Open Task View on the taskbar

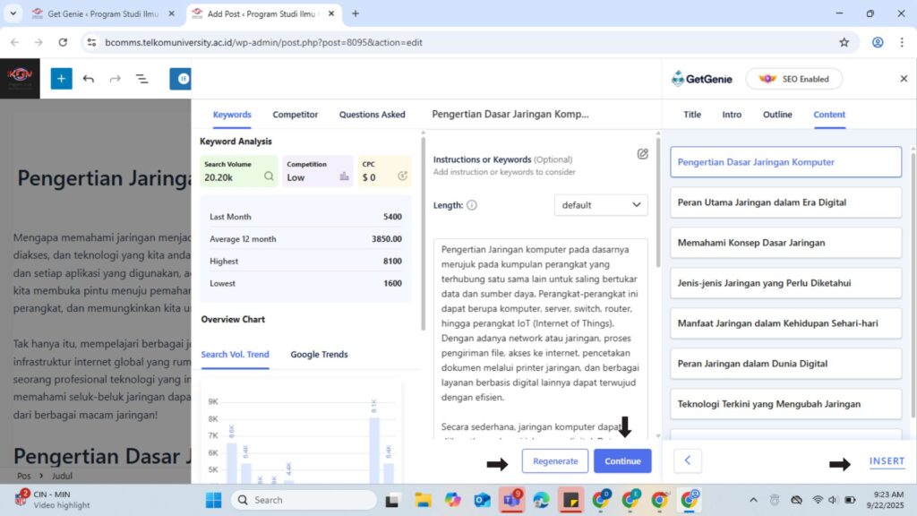point(392,500)
